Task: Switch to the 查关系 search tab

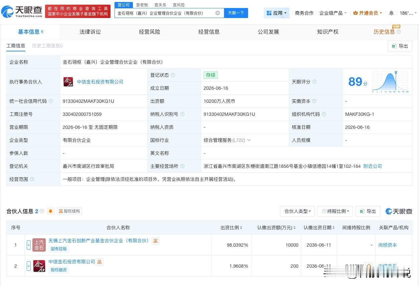Action: point(160,5)
